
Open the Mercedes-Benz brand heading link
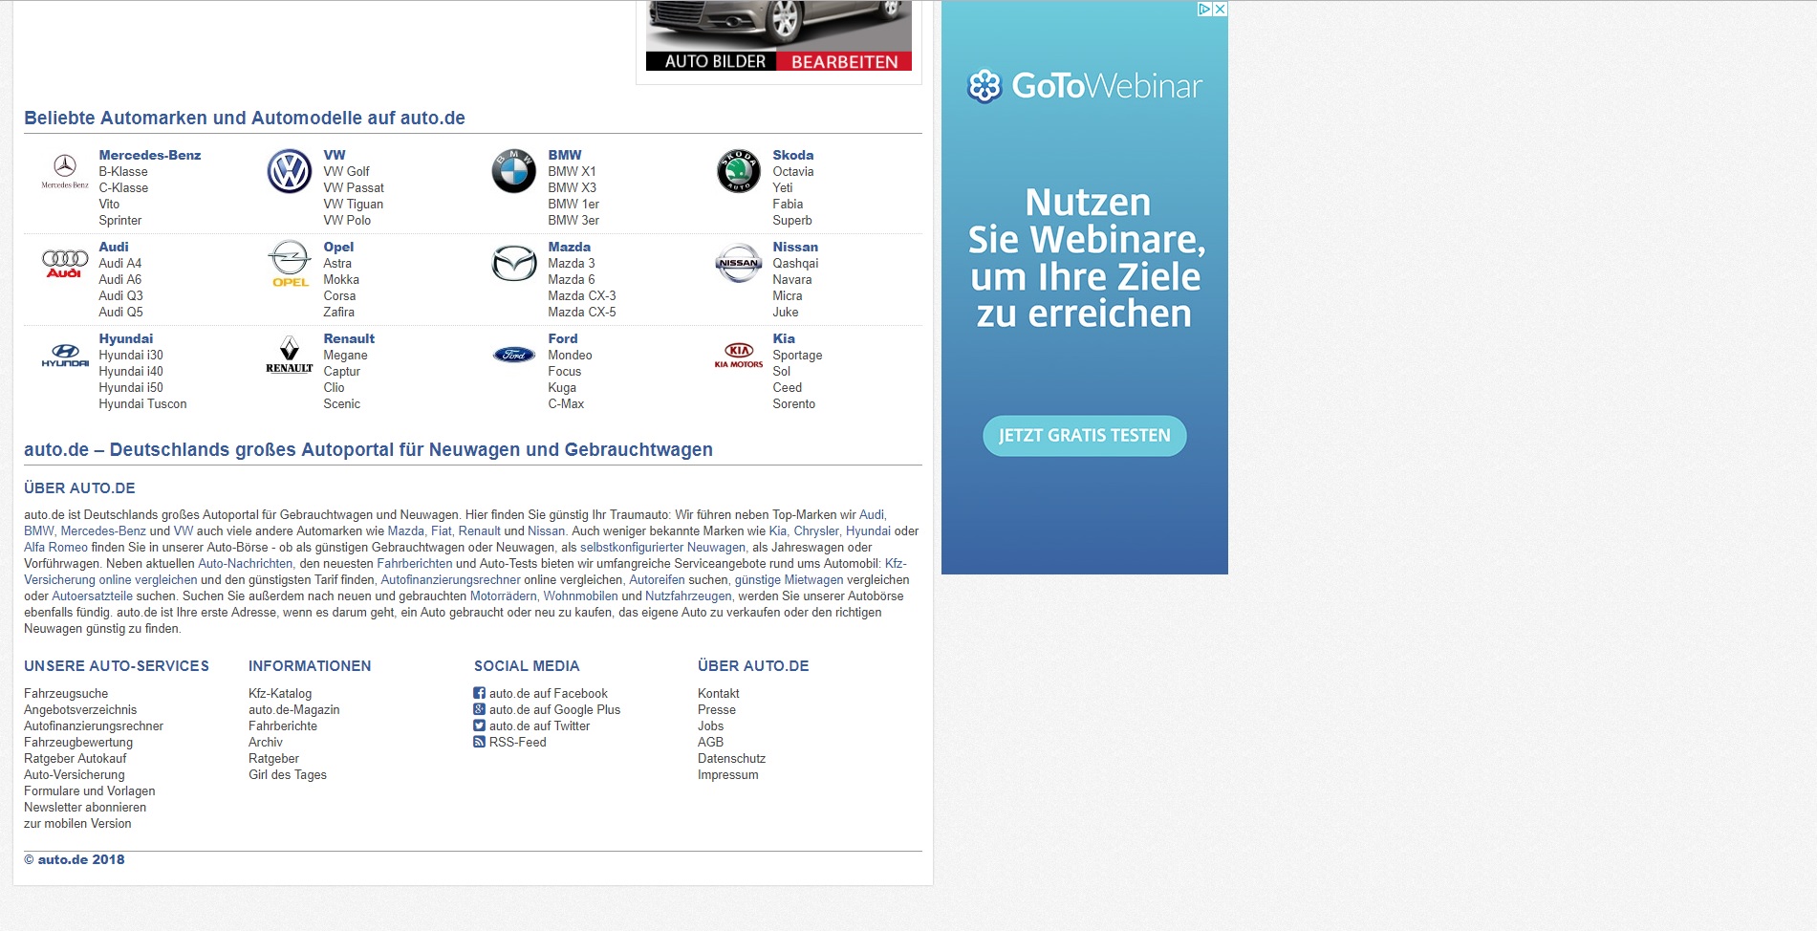(150, 155)
